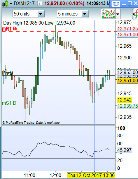The height and width of the screenshot is (179, 138).
Task: Click the 45.297 indicator value tag
Action: (125, 150)
